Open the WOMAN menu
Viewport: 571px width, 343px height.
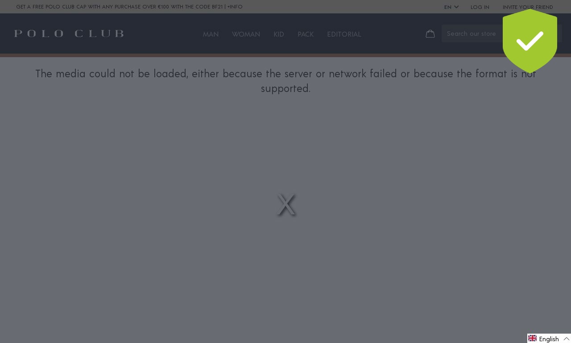(x=246, y=34)
